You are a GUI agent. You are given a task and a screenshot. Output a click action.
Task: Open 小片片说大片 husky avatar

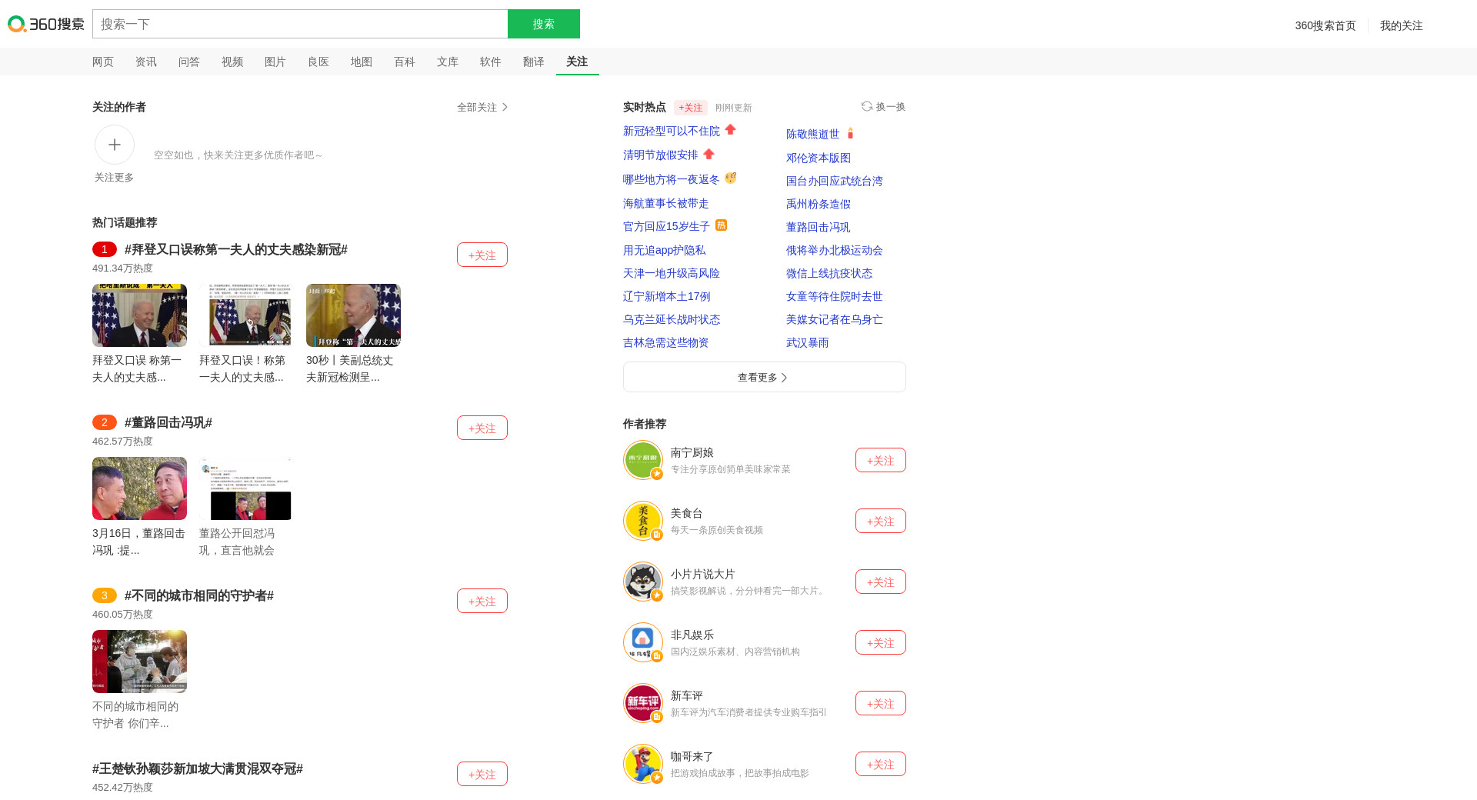click(x=642, y=582)
